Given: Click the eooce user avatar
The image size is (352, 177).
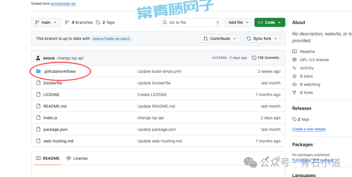Looking at the screenshot, I should tap(38, 58).
